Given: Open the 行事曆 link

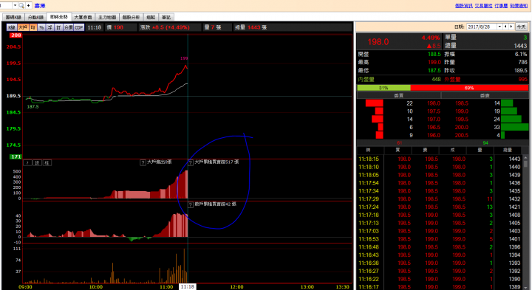Looking at the screenshot, I should [501, 6].
